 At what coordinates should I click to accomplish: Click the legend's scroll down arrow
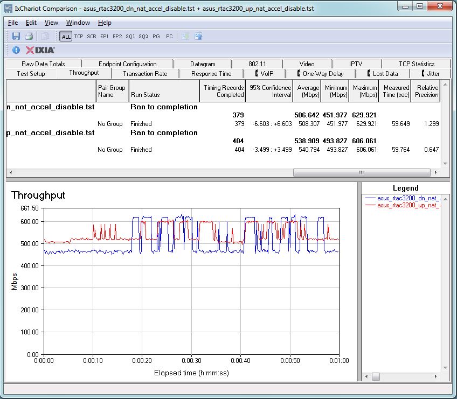pyautogui.click(x=445, y=368)
